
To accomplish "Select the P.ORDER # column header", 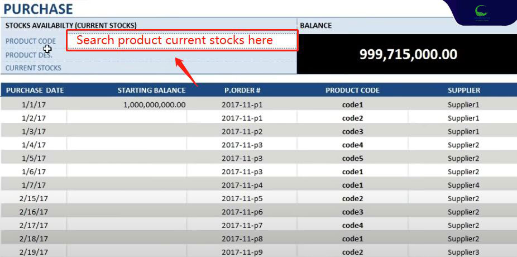I will [x=242, y=91].
